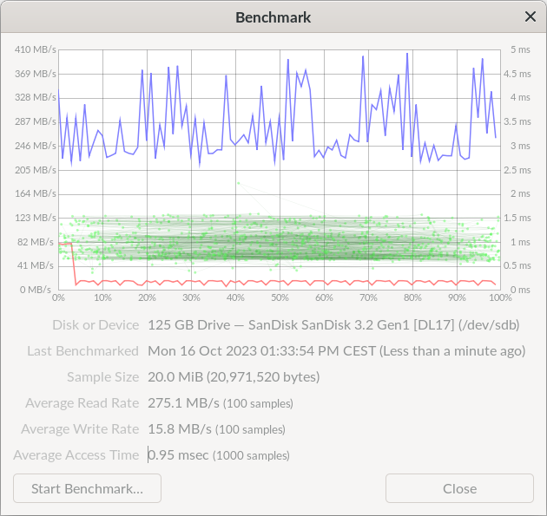This screenshot has width=547, height=516.
Task: Click the 2.5 ms axis label
Action: click(x=519, y=170)
